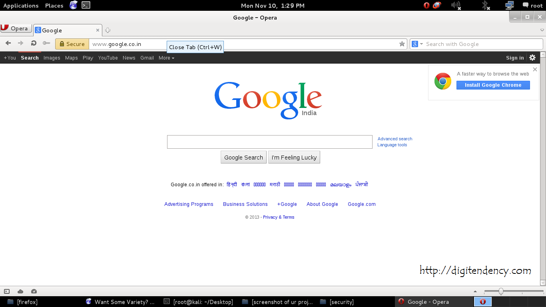546x307 pixels.
Task: Open the clock Mon Nov 10 calendar
Action: click(273, 6)
